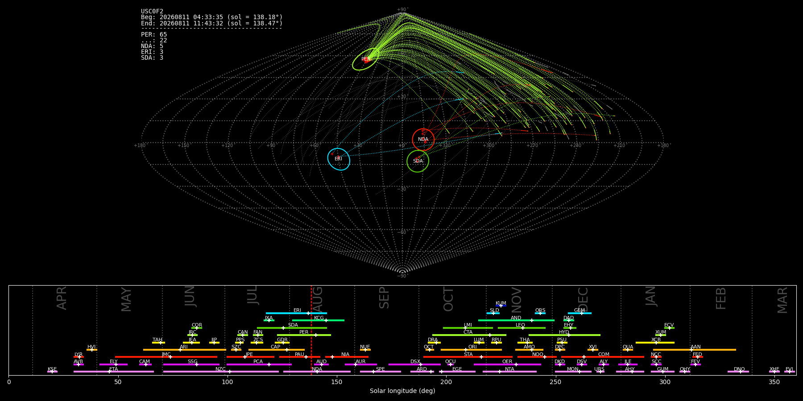Select the ETA shower bar in May
Viewport: 803px width, 401px height.
click(114, 372)
